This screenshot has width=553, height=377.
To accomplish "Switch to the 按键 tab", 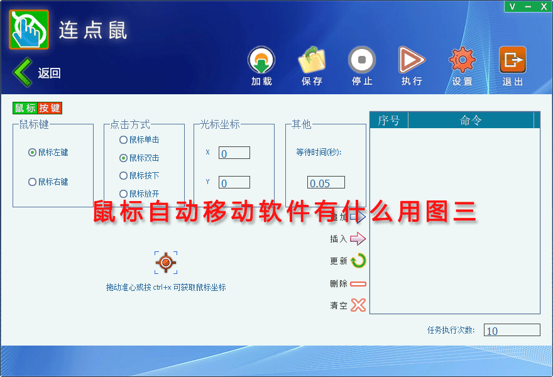I will (x=50, y=108).
